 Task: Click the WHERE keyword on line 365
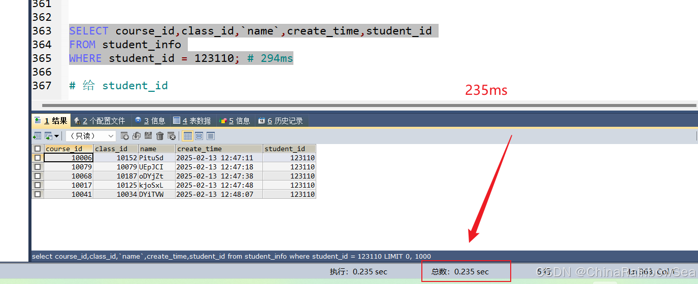(x=85, y=58)
